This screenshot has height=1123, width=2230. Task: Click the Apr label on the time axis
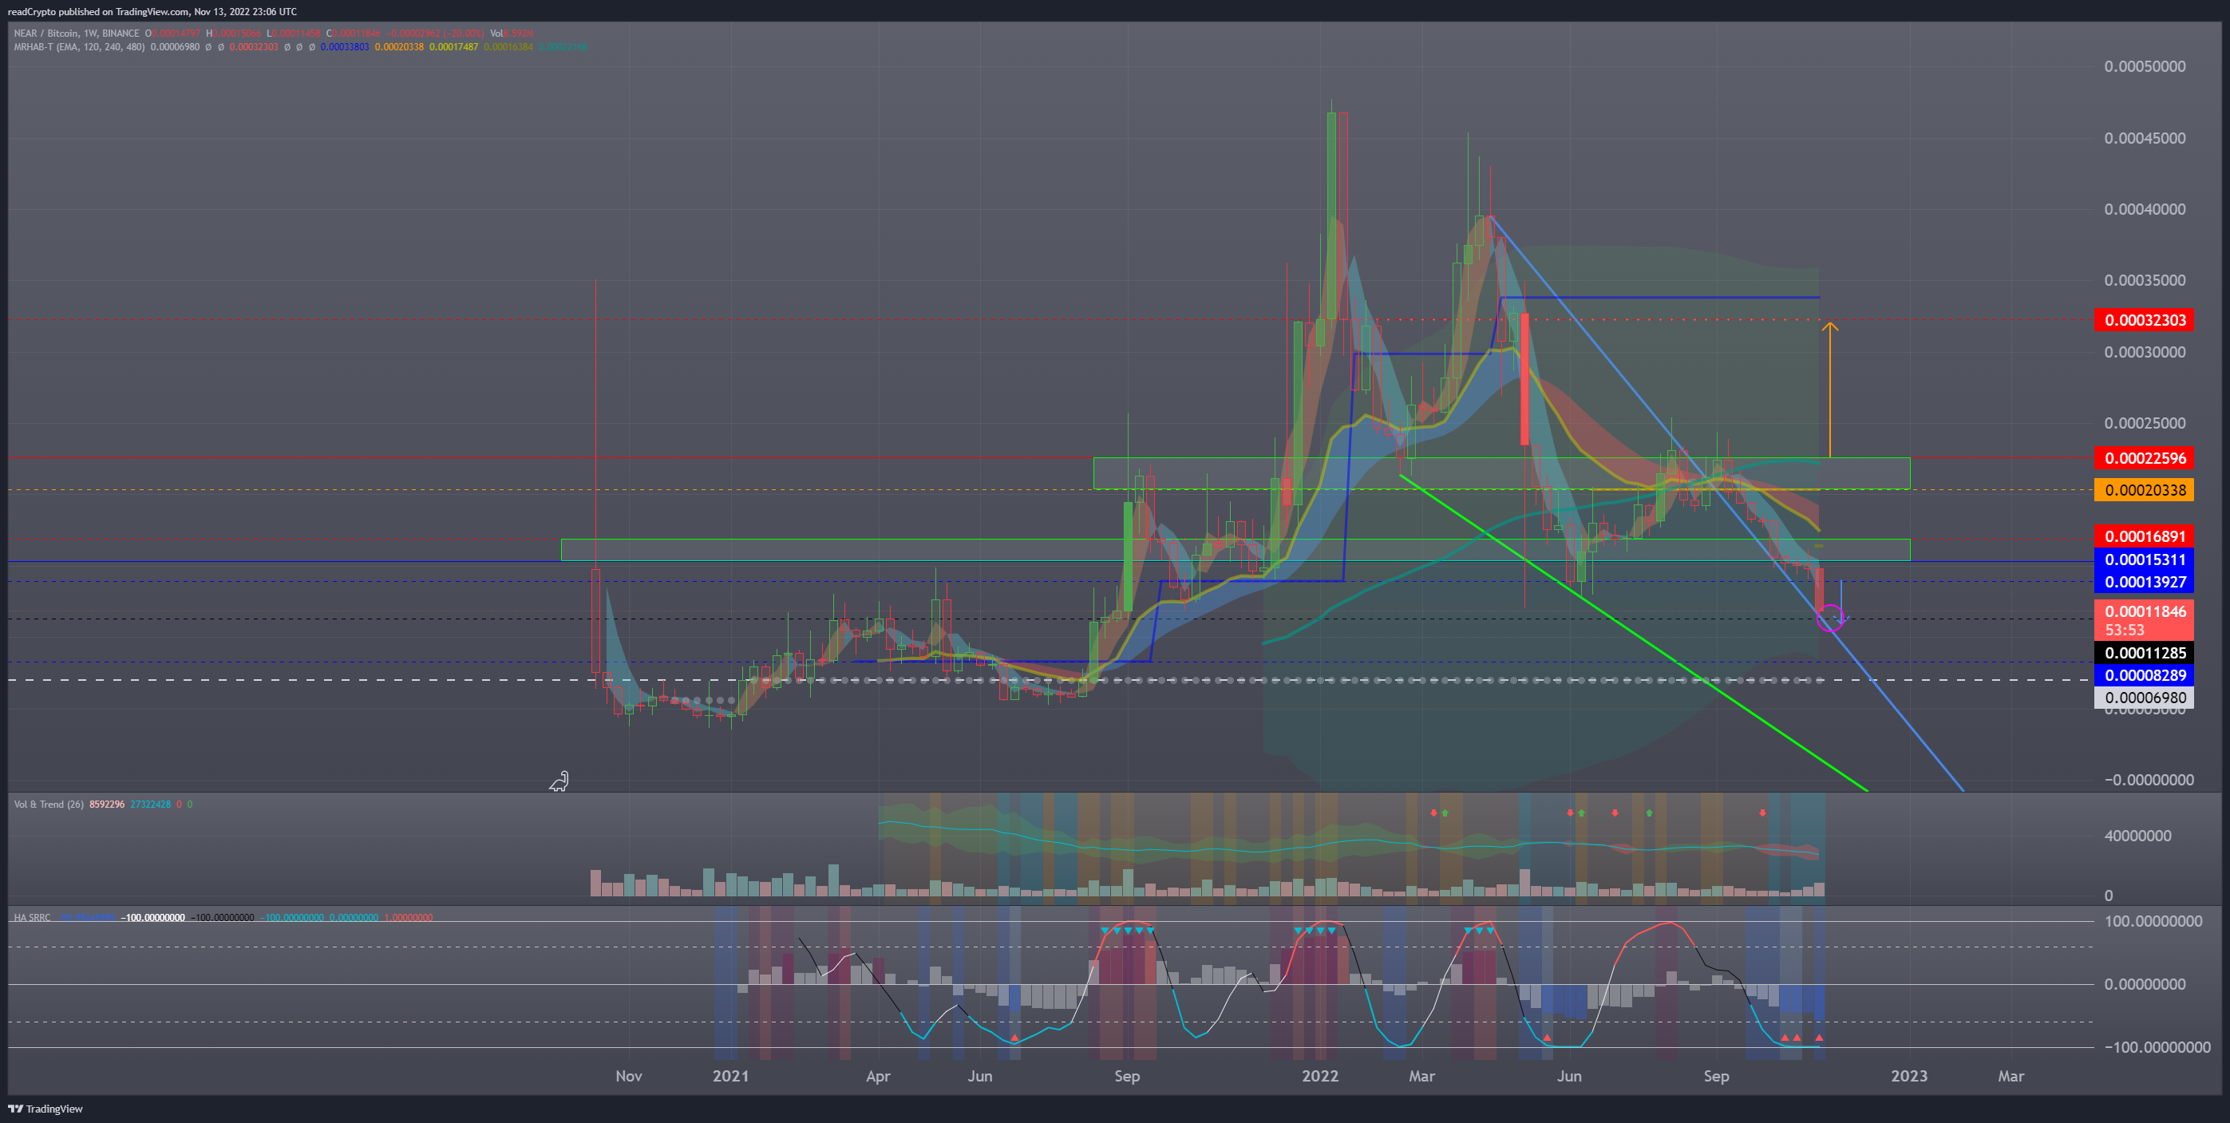[878, 1076]
